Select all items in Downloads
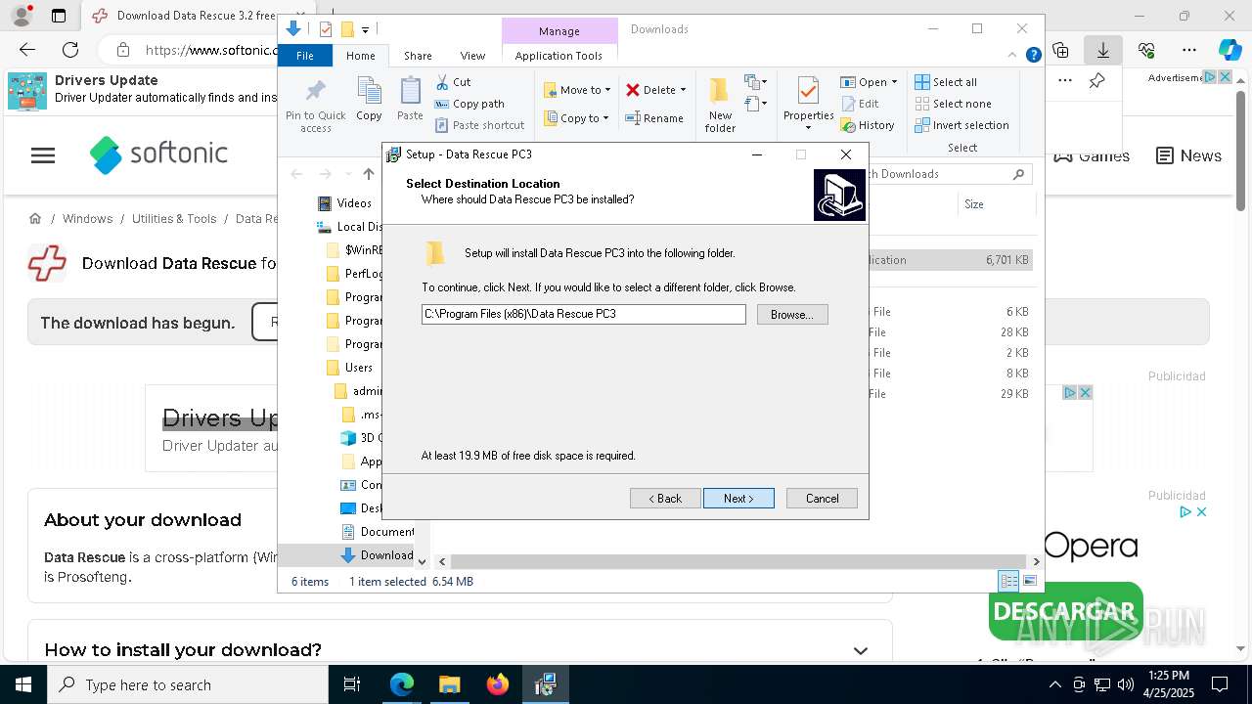Screen dimensions: 1252x704 pos(946,82)
